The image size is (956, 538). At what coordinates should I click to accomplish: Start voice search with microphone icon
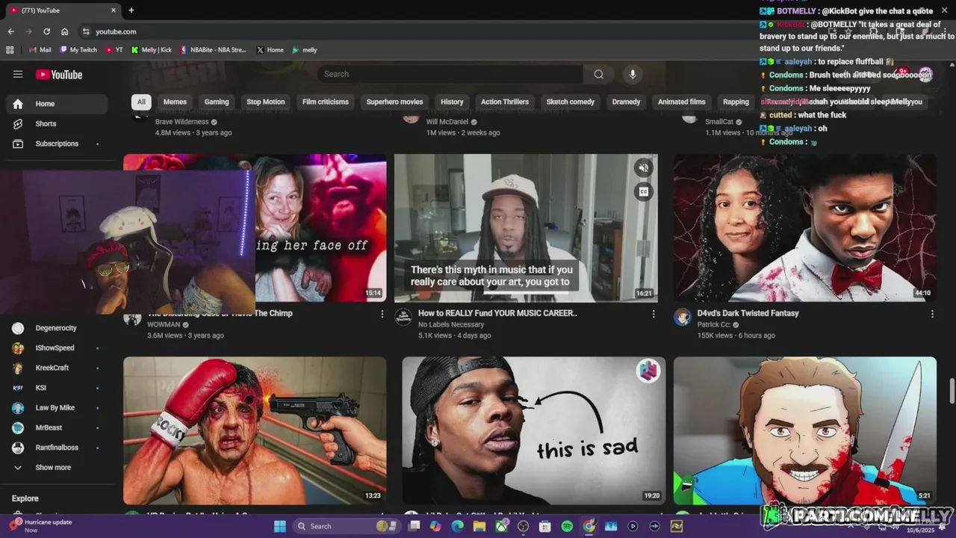click(x=633, y=74)
